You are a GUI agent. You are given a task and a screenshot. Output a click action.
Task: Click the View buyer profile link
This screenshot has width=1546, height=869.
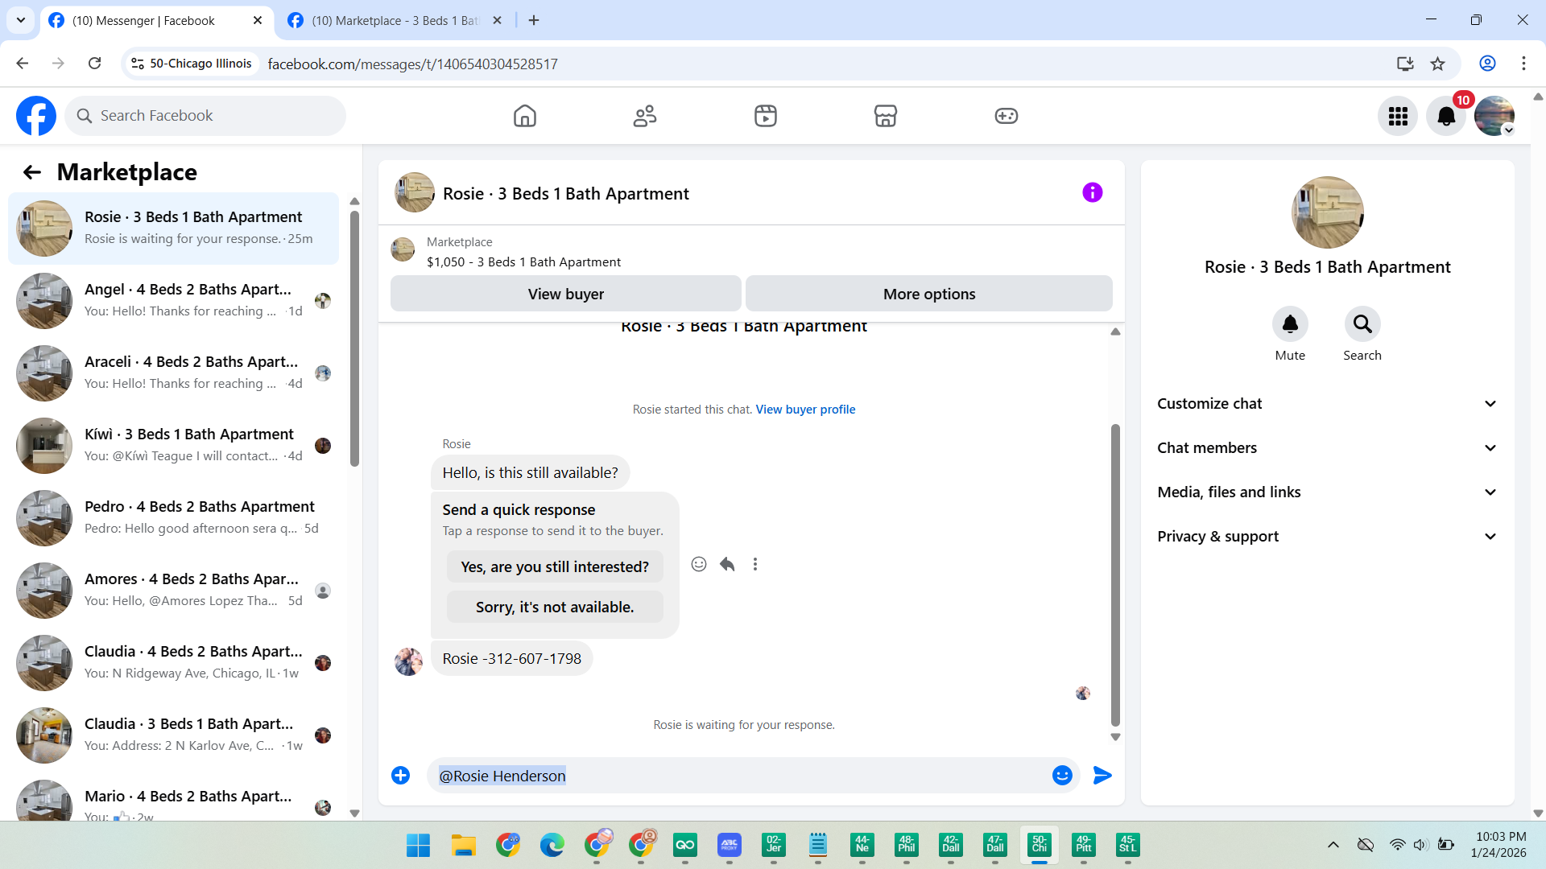click(805, 410)
